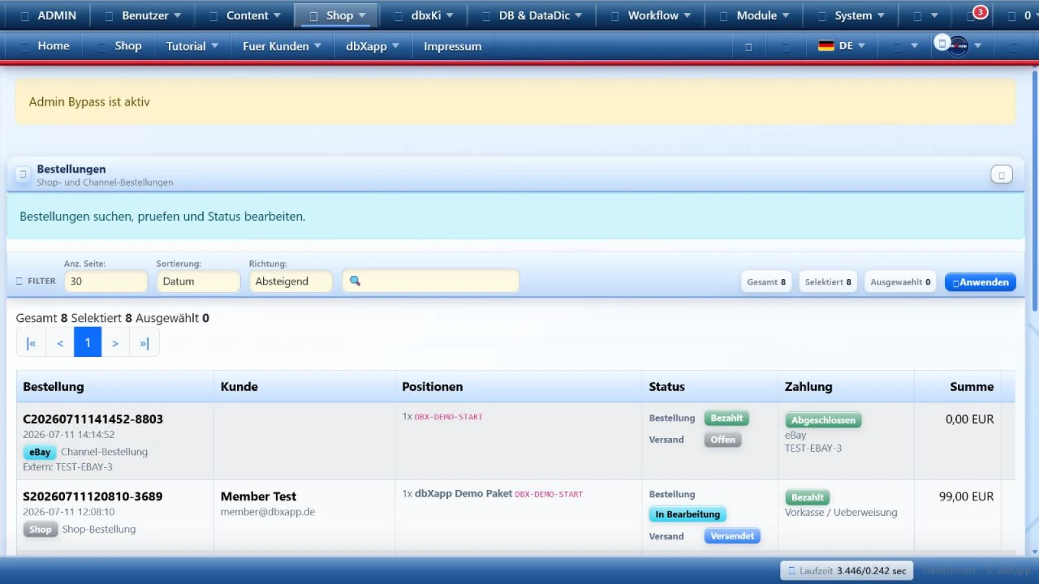
Task: Click the Bestellungen panel header icon
Action: (23, 175)
